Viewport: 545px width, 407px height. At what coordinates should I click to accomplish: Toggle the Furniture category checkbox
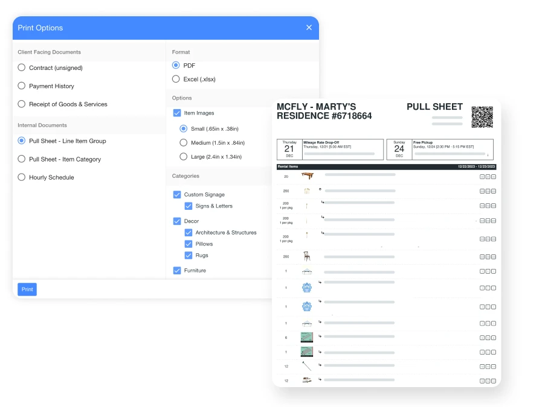177,271
